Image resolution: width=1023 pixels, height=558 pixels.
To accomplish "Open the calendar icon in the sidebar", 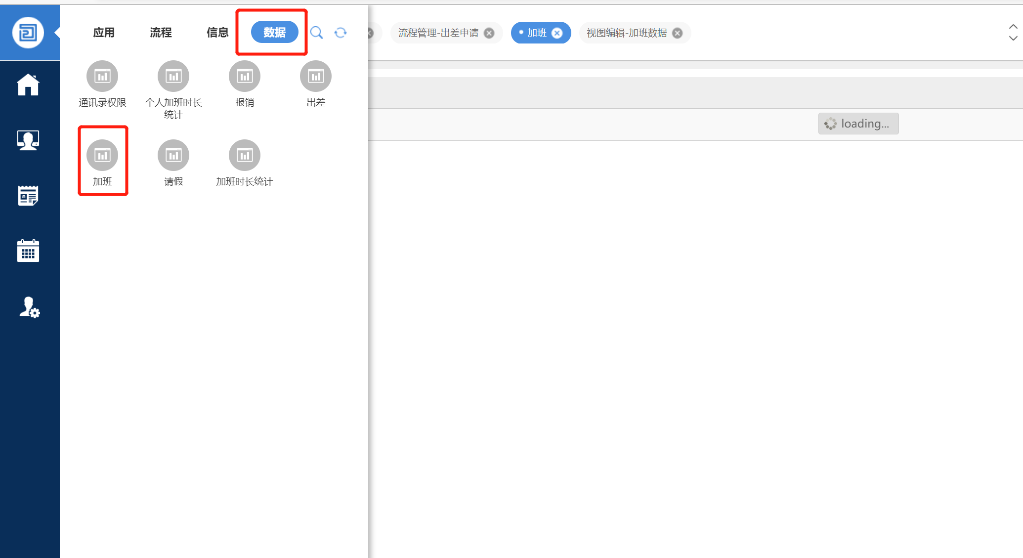I will [28, 251].
